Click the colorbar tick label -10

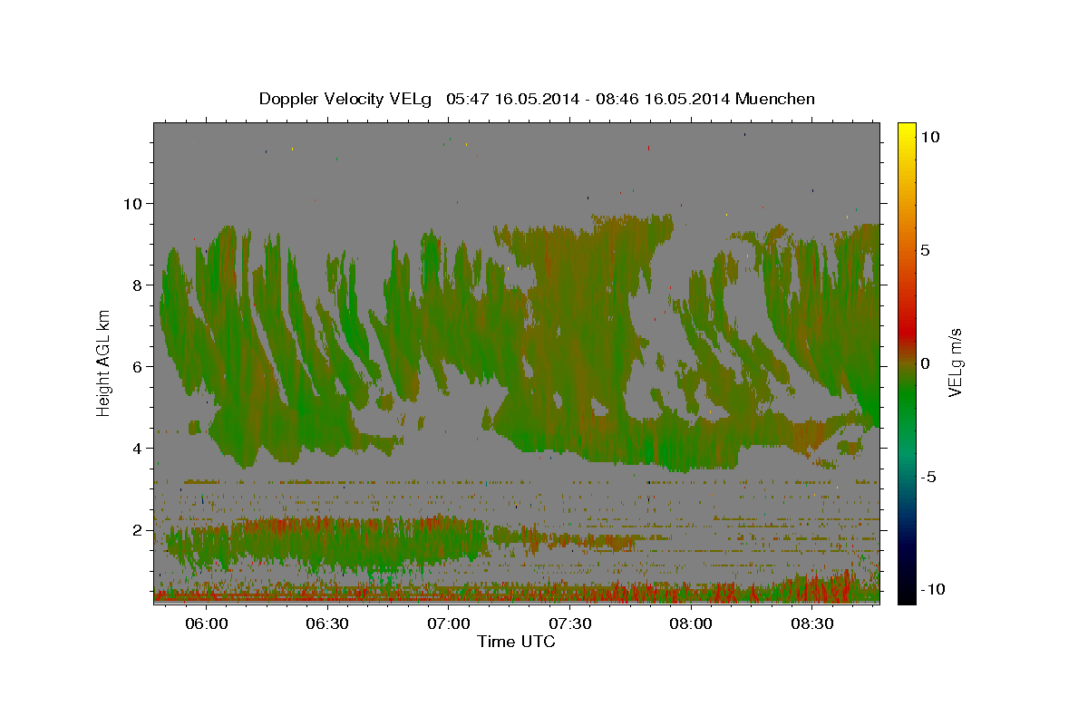(x=933, y=590)
